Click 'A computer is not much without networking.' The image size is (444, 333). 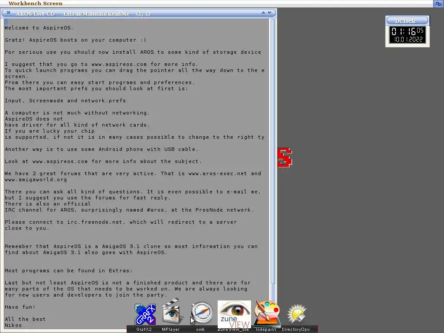[x=77, y=113]
